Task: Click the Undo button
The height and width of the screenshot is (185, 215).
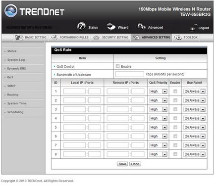Action: [x=135, y=164]
